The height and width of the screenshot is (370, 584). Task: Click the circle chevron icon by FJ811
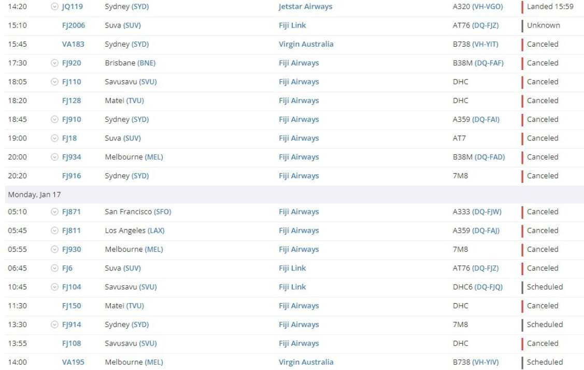[55, 231]
